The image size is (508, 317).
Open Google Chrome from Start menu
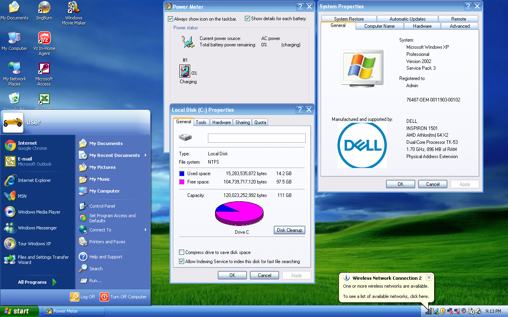click(38, 145)
